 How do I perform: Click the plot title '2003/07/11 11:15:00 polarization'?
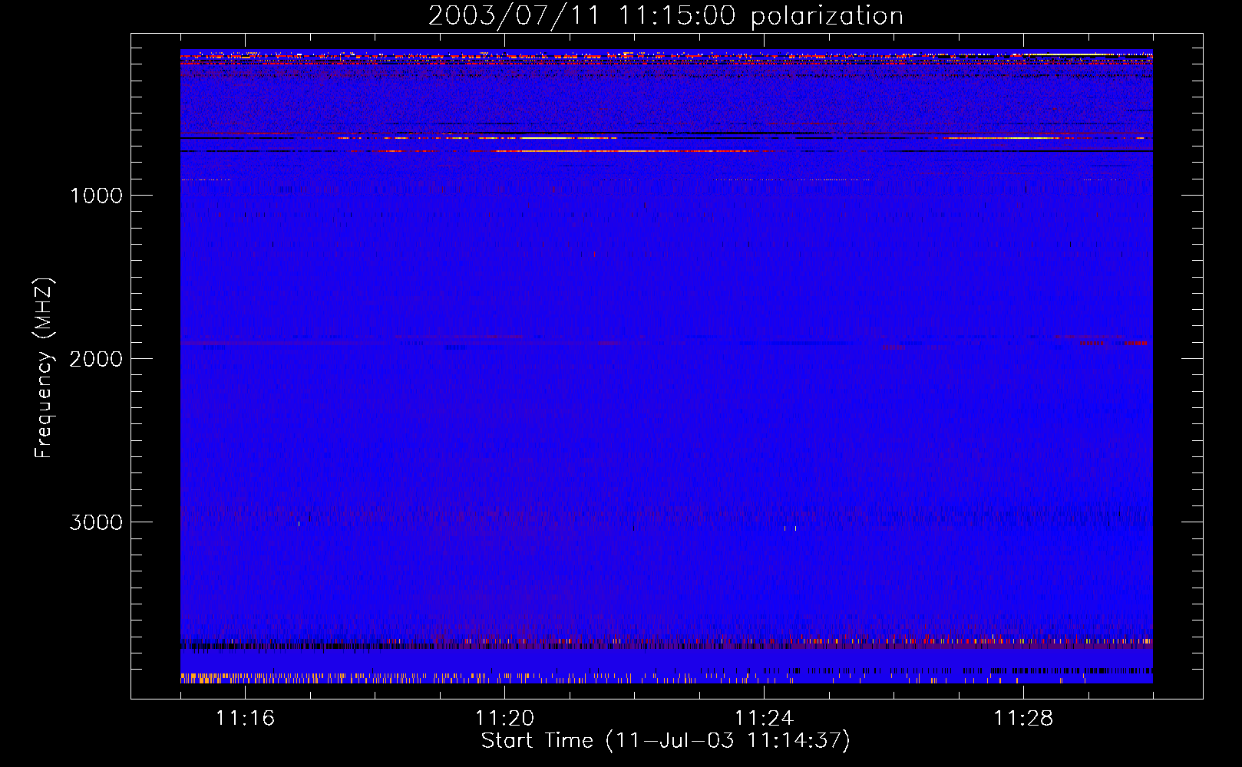tap(666, 15)
